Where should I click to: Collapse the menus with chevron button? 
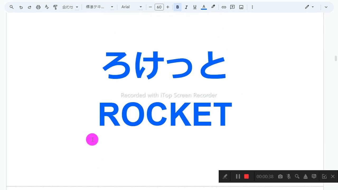coord(326,7)
